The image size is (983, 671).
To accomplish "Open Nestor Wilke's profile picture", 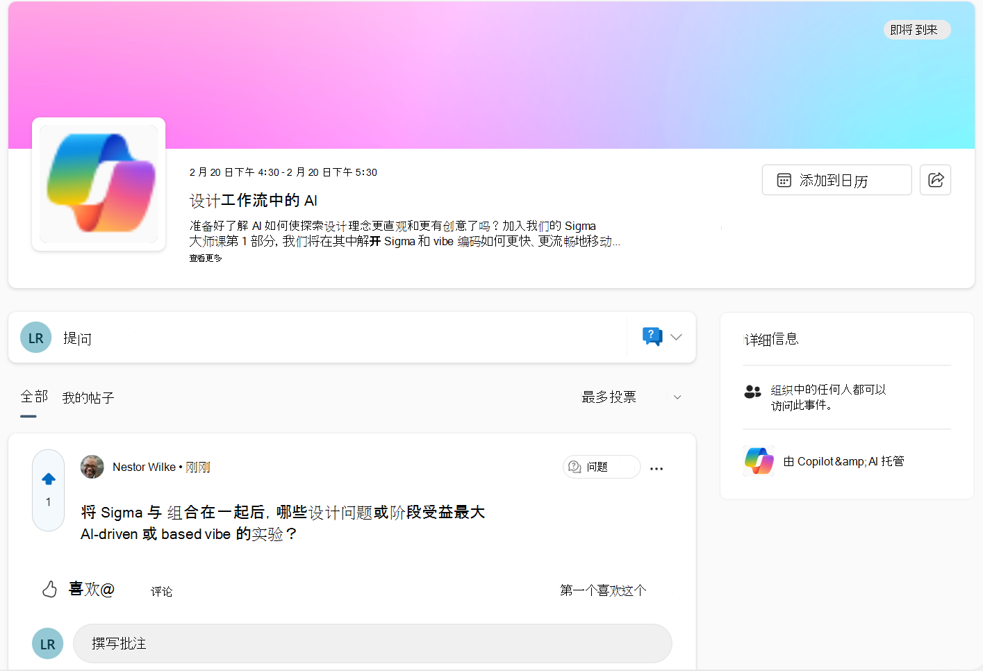I will tap(92, 467).
